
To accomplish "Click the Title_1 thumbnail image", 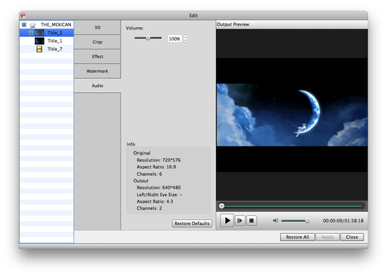I will [x=39, y=41].
